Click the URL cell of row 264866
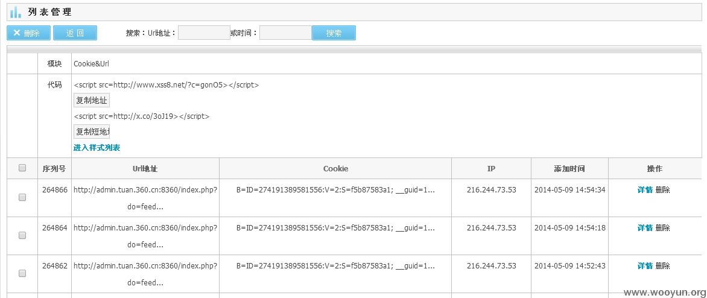Screen dimensions: 707x298 pyautogui.click(x=145, y=198)
